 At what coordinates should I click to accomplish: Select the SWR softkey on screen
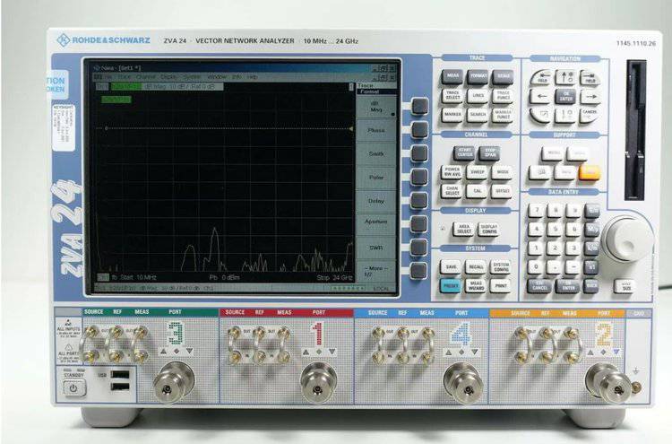[375, 248]
